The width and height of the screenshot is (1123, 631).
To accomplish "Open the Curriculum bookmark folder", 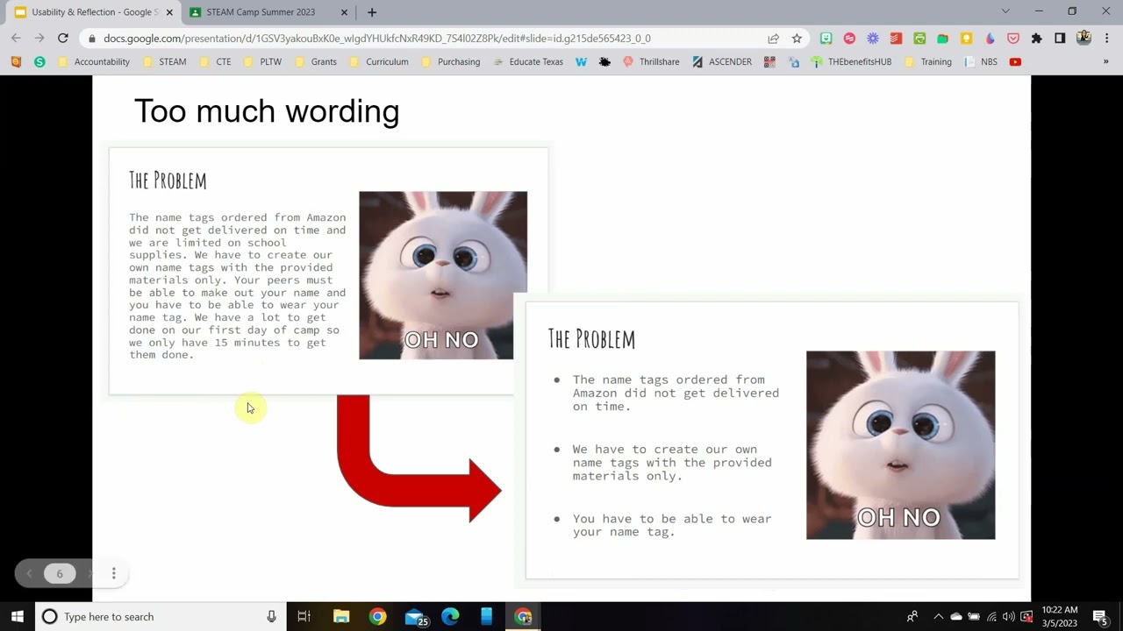I will (x=379, y=62).
